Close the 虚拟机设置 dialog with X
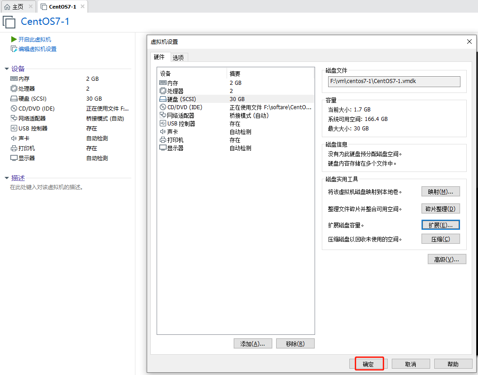The image size is (478, 375). coord(469,42)
